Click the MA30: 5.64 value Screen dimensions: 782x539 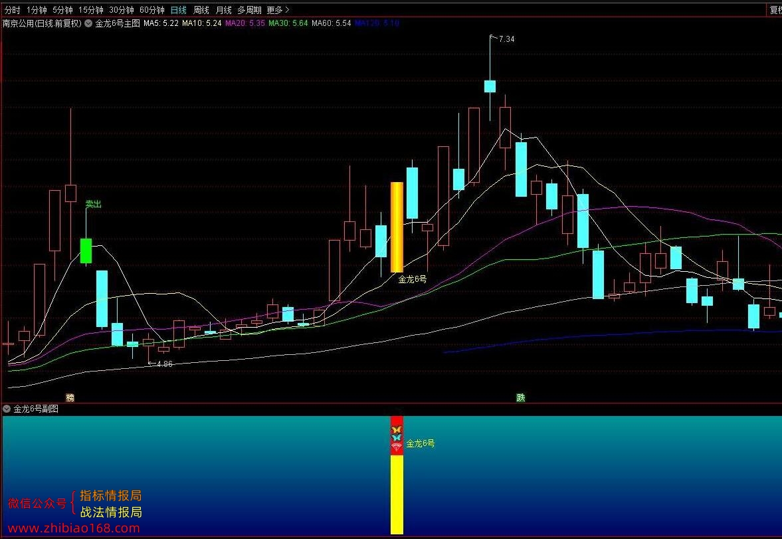point(288,23)
